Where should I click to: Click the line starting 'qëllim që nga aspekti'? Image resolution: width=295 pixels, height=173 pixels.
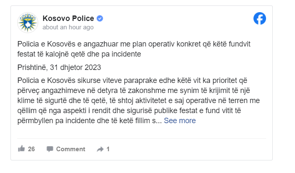click(x=129, y=111)
